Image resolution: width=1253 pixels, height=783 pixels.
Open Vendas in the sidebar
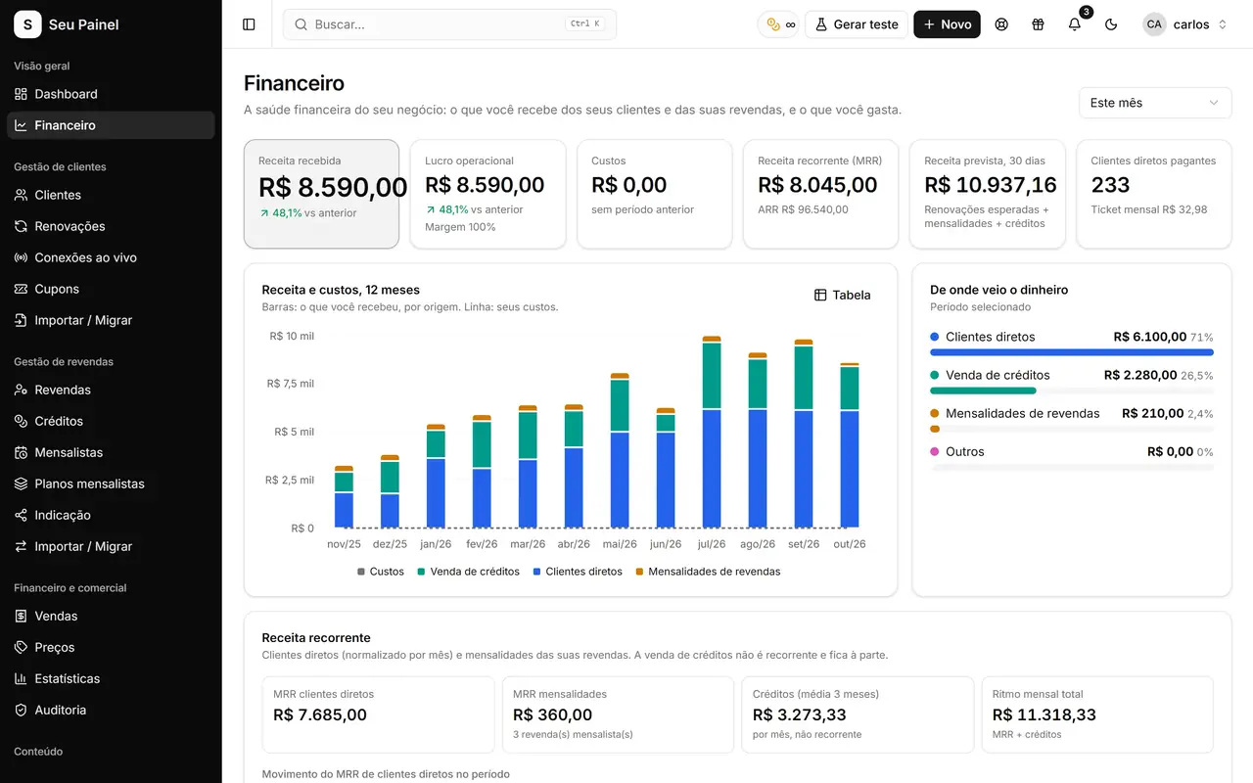coord(111,616)
